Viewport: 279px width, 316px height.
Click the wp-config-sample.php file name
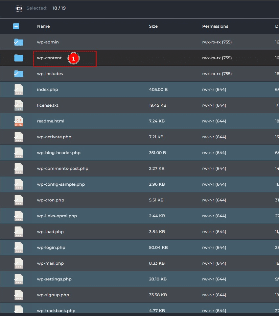61,184
